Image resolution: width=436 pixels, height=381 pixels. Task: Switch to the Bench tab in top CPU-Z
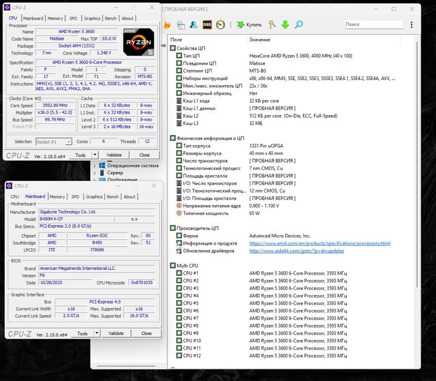coord(111,19)
